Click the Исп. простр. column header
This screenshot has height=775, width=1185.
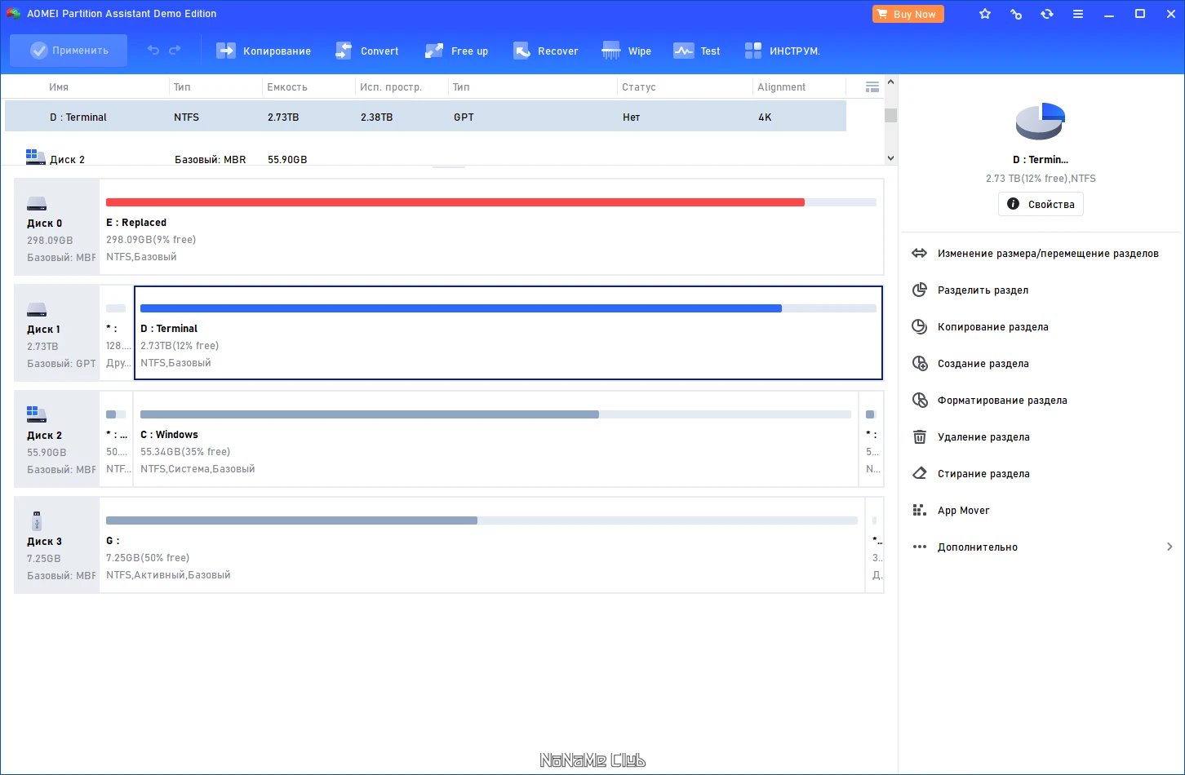(391, 87)
